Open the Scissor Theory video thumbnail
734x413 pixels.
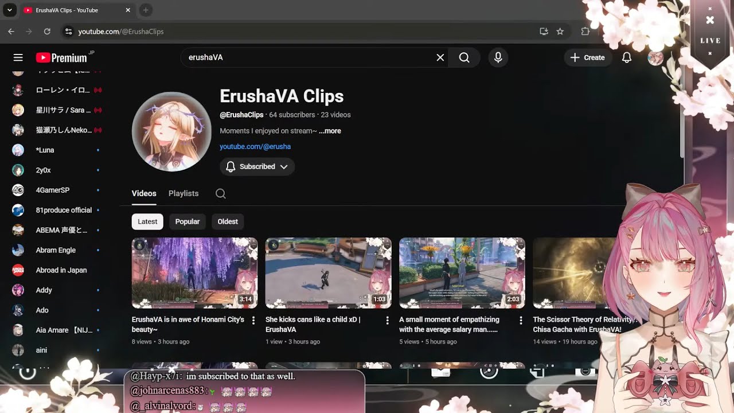pos(573,273)
